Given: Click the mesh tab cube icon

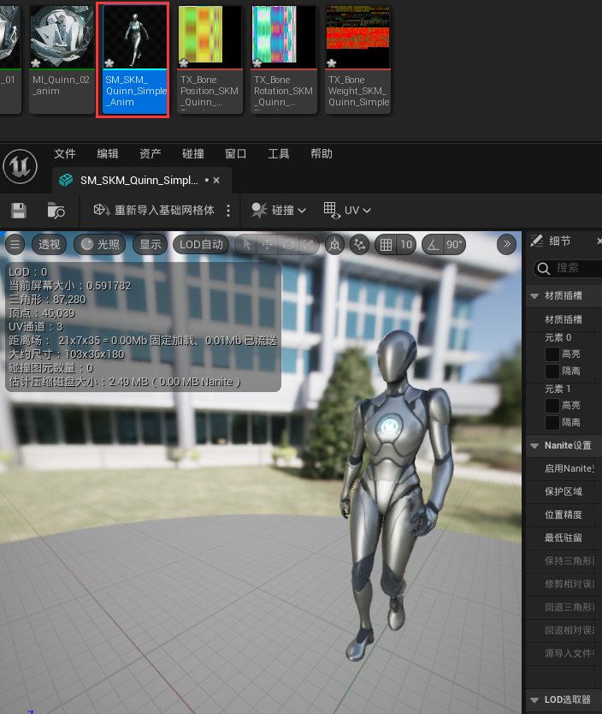Looking at the screenshot, I should [x=66, y=180].
